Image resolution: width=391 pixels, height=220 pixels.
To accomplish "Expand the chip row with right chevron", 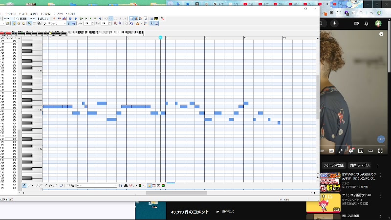I will pyautogui.click(x=377, y=165).
